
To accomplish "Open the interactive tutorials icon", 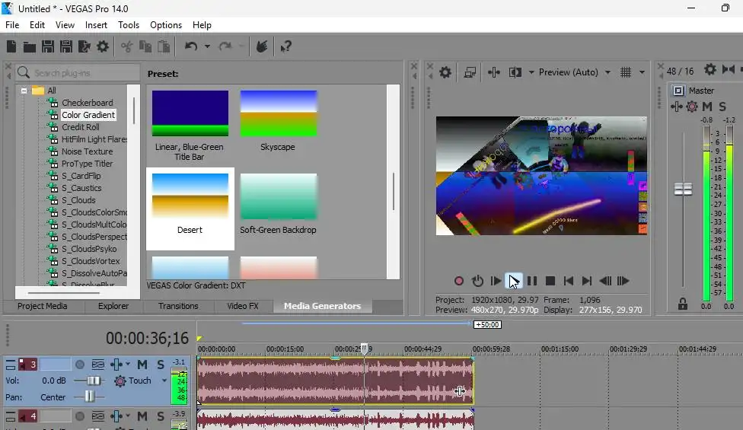I will coord(262,46).
